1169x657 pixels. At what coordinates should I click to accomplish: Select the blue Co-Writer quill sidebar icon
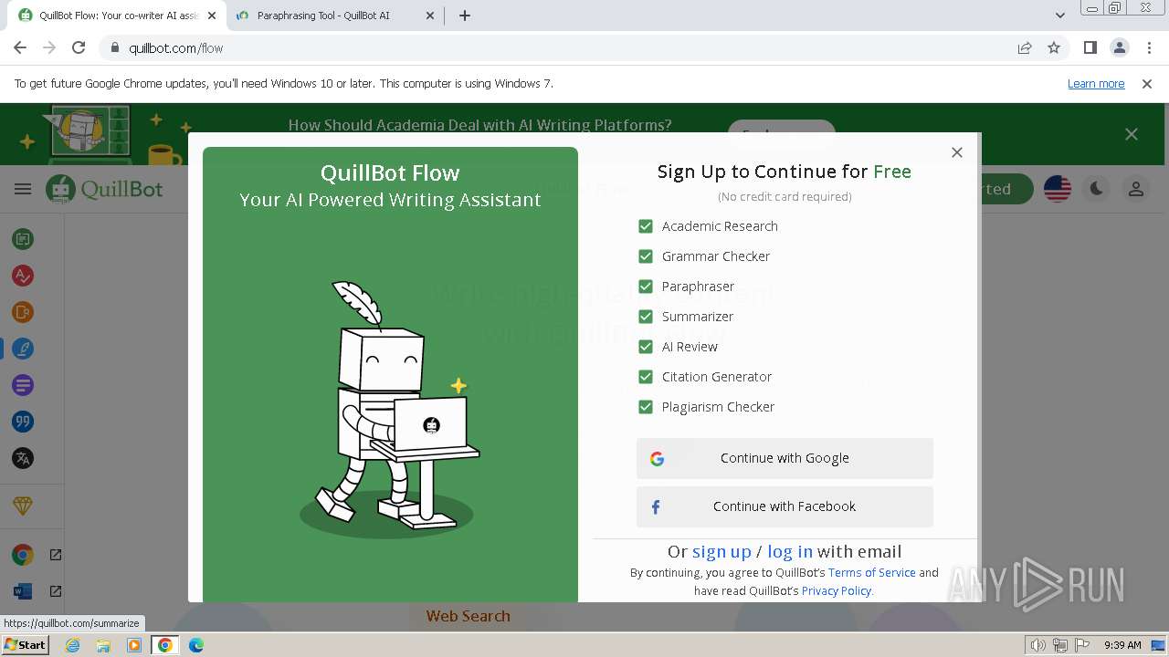coord(23,349)
